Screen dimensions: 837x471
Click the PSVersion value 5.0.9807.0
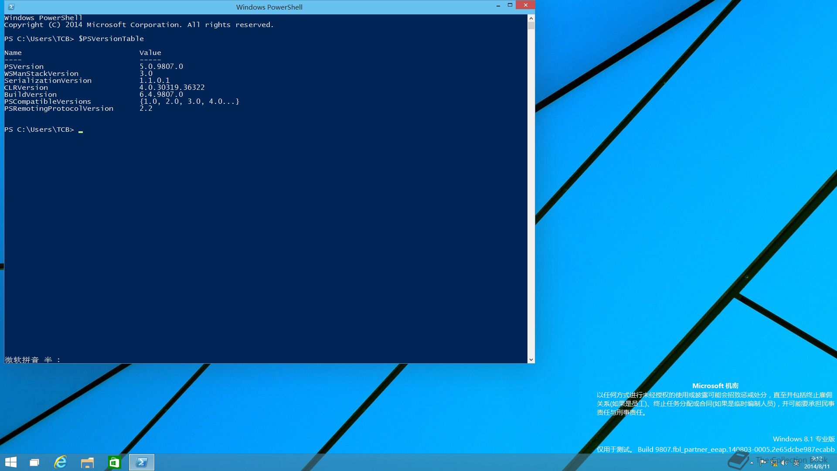(x=161, y=67)
